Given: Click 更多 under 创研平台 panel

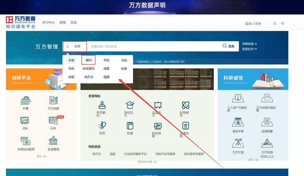Looking at the screenshot, I should (41, 156).
